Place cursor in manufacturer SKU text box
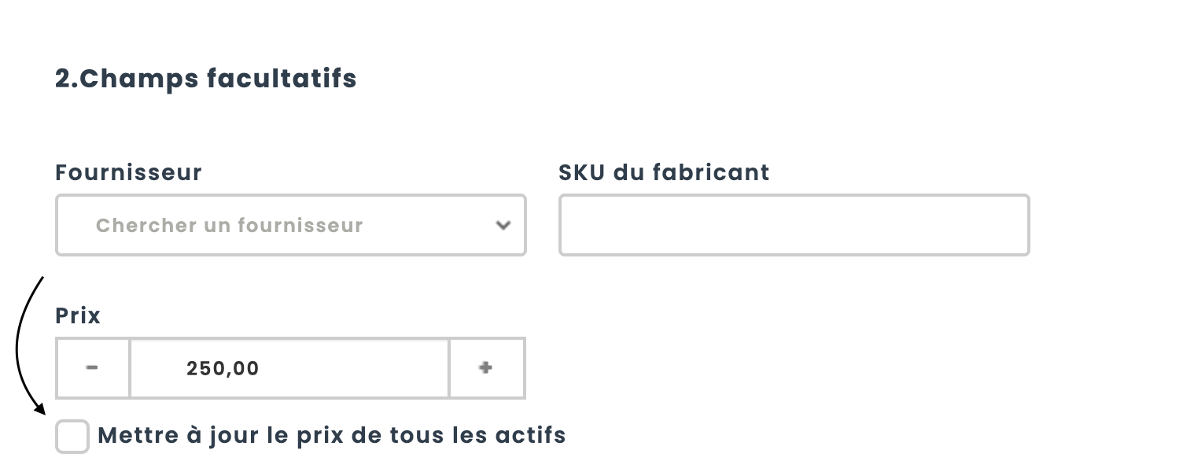 pyautogui.click(x=794, y=226)
